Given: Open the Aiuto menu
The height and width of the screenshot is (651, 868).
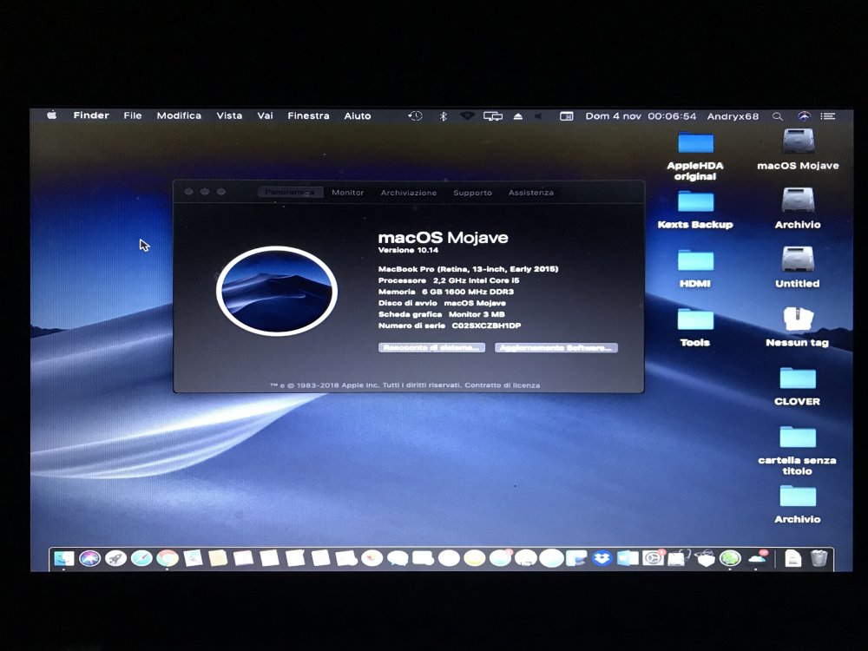Looking at the screenshot, I should (357, 115).
